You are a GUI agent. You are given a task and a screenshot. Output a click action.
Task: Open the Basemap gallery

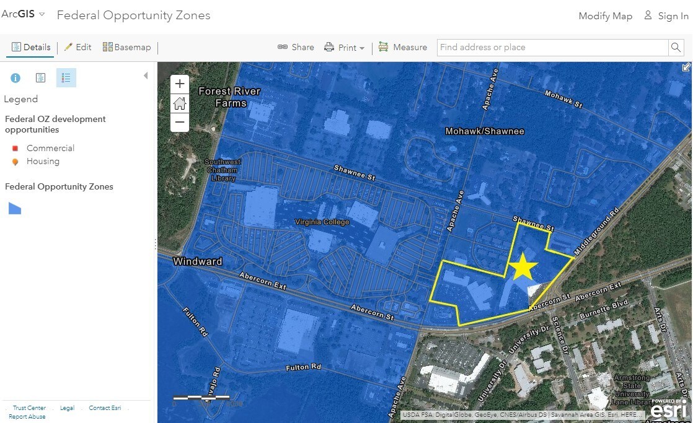point(126,48)
